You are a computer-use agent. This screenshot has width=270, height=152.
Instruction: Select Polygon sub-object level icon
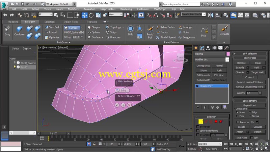click(x=216, y=122)
